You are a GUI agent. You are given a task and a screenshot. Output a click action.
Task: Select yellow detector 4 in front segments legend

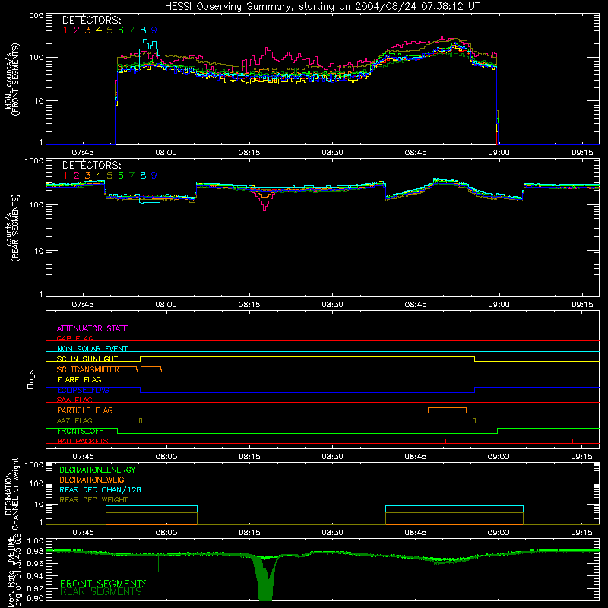99,30
